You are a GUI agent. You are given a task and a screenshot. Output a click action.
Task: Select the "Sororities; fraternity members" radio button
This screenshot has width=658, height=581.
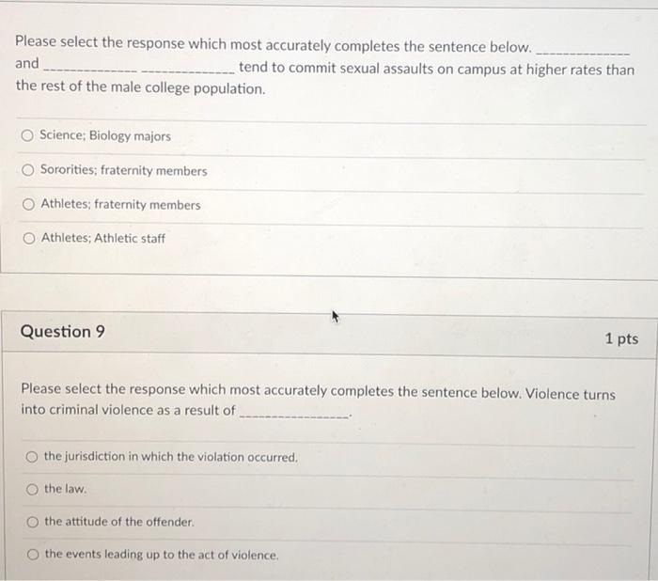27,171
